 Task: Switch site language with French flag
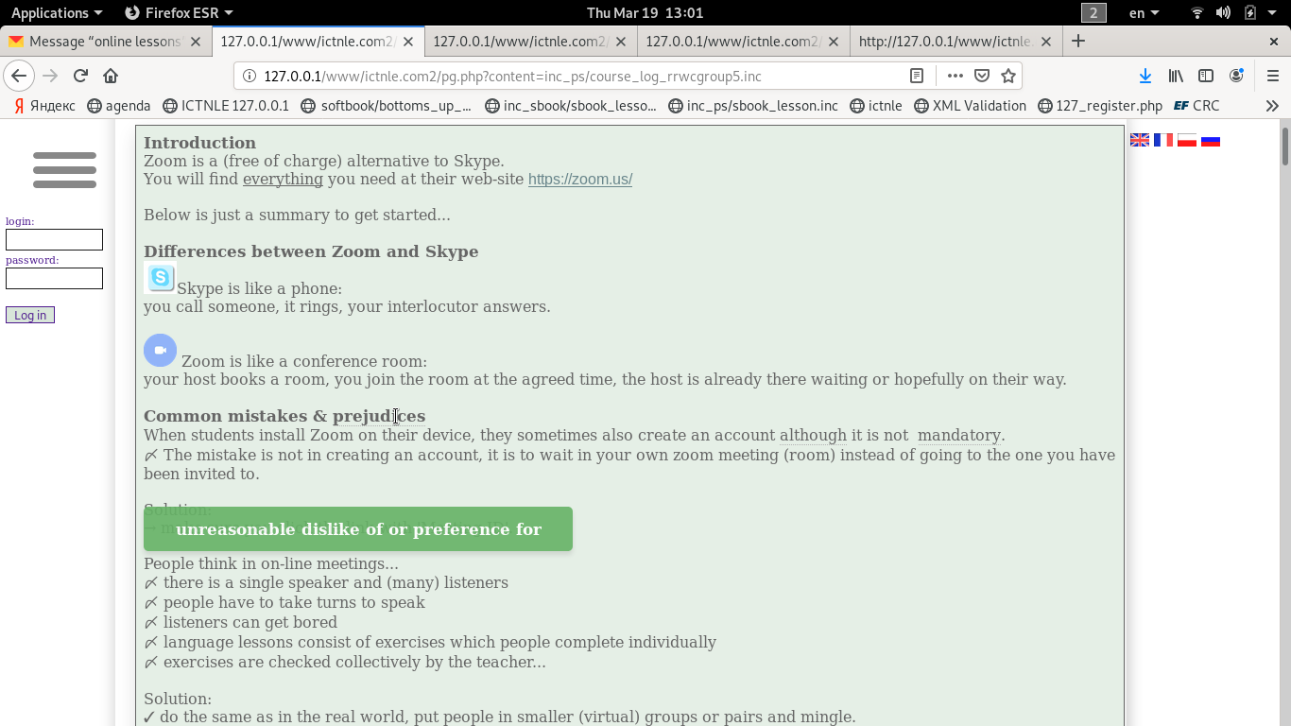1163,140
